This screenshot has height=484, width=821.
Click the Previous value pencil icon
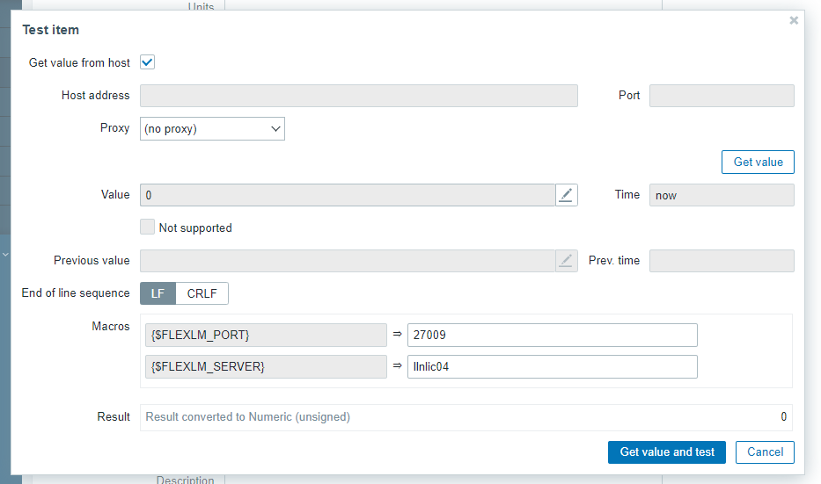(x=567, y=261)
